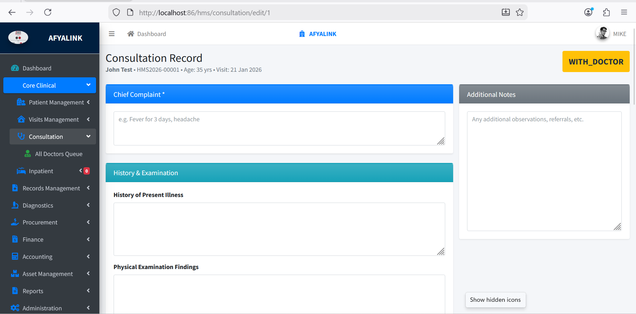Open the Diagnostics microscope menu item
Screen dimensions: 636x314
(37, 205)
